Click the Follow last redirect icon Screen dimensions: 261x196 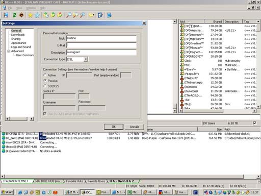[x=21, y=15]
